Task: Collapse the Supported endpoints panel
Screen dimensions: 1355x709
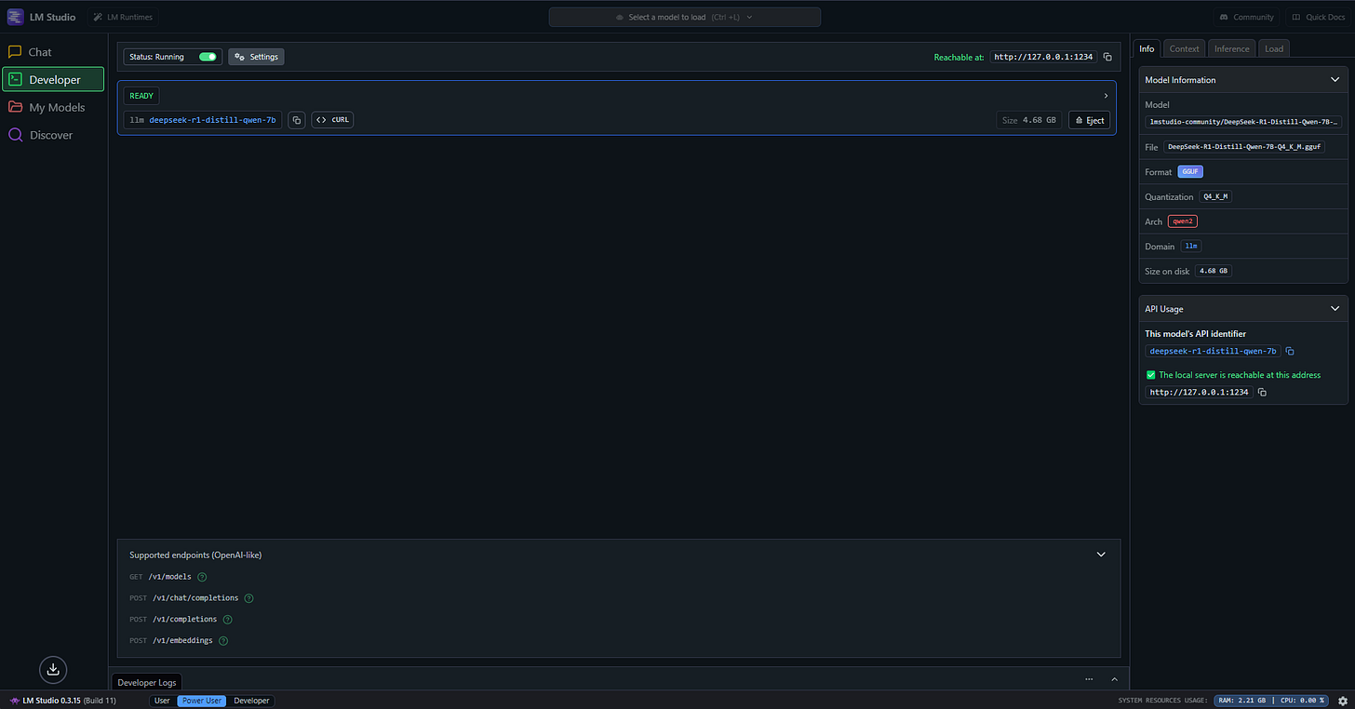Action: [x=1100, y=554]
